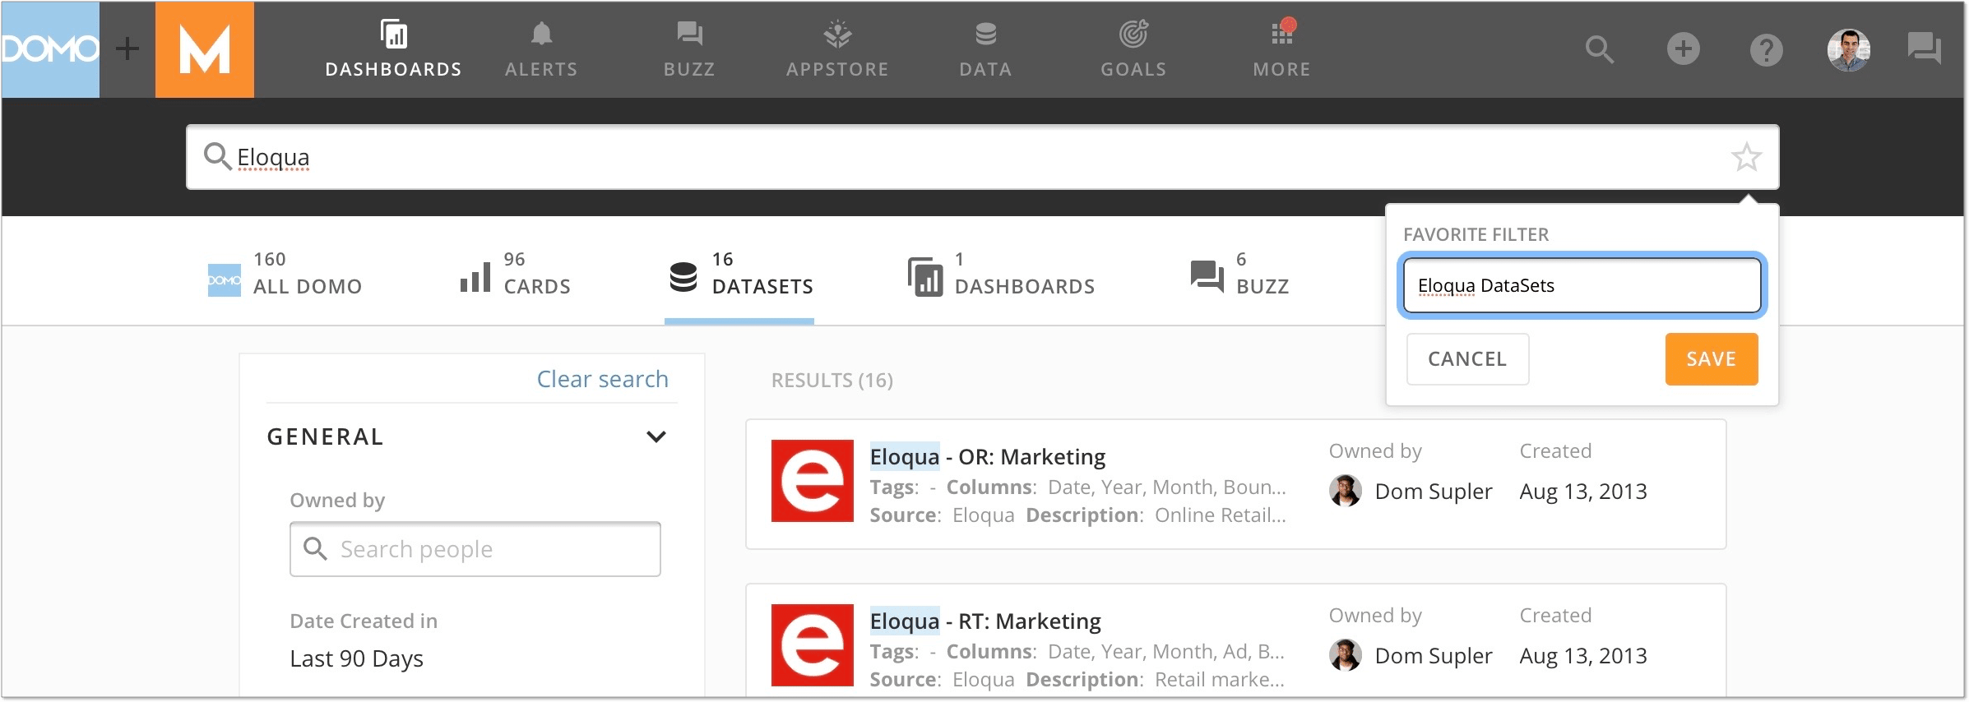This screenshot has height=702, width=1969.
Task: Open the Dashboards navigation item
Action: pyautogui.click(x=394, y=49)
